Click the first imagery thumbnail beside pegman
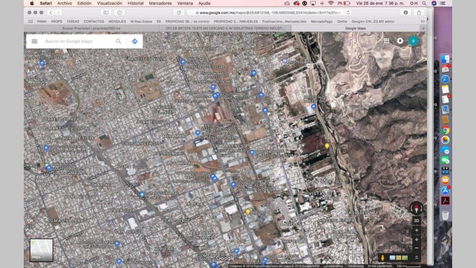Screen dimensions: 476x268 tap(392, 258)
